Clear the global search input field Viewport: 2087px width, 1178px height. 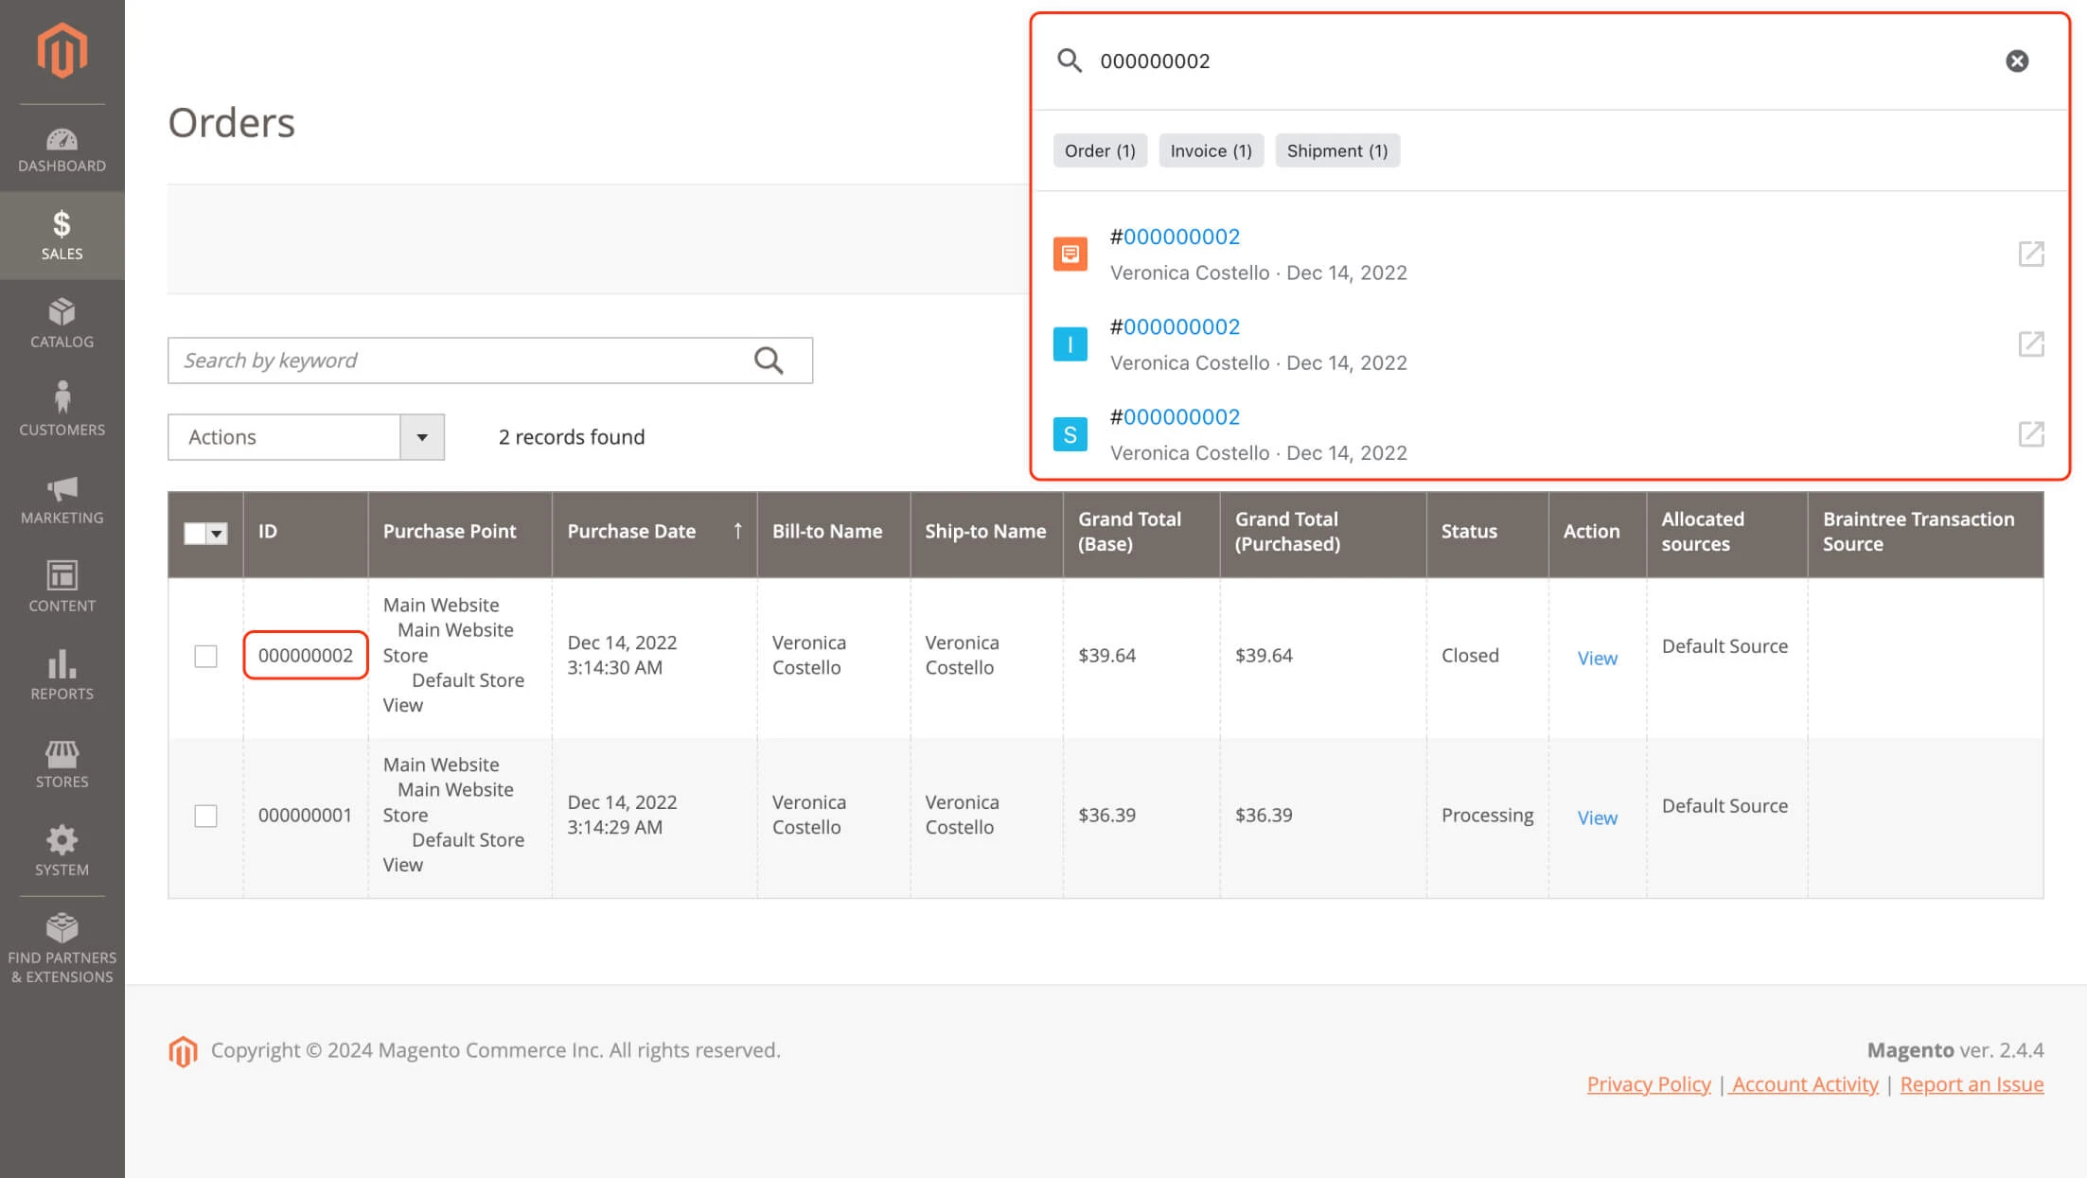click(2015, 61)
